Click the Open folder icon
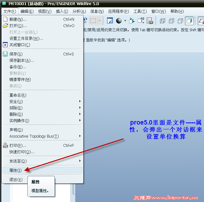Screen dimensions: 204x202 coord(5,25)
